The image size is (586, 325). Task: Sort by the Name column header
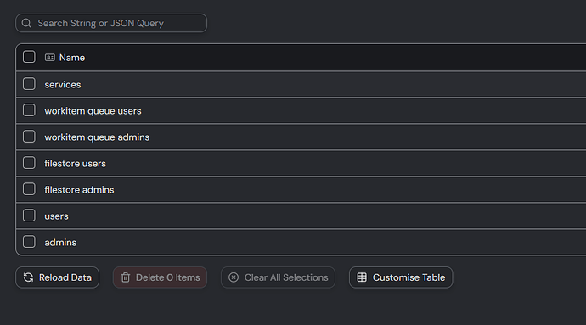coord(71,58)
